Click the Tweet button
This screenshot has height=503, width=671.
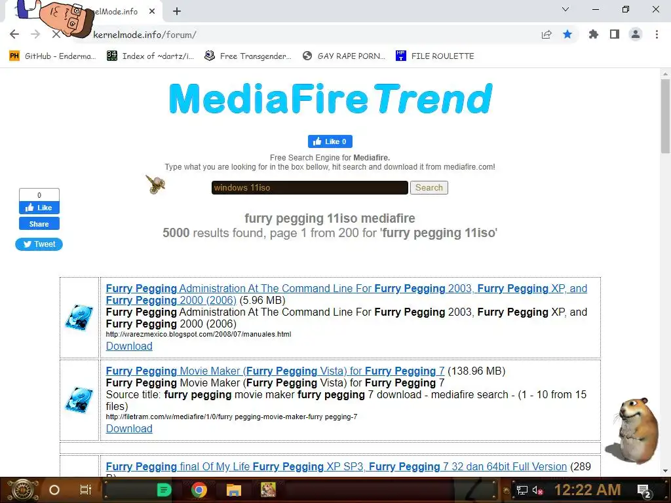tap(39, 244)
